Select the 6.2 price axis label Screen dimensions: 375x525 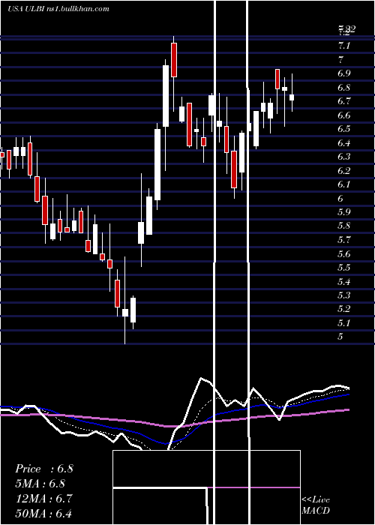coord(344,171)
